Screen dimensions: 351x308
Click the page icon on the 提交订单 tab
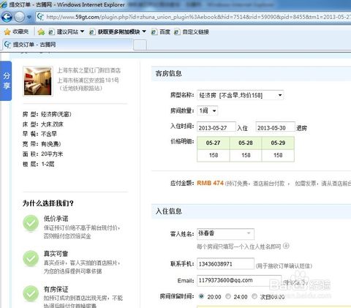(7, 45)
